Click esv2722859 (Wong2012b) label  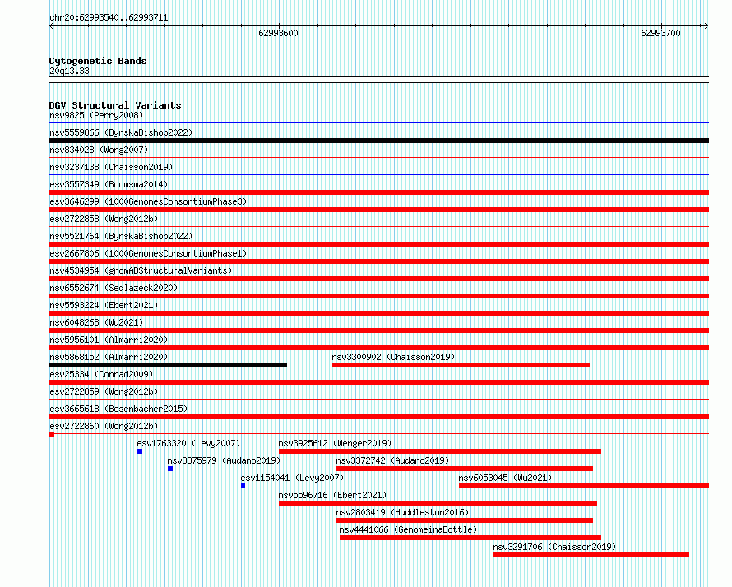pyautogui.click(x=104, y=391)
